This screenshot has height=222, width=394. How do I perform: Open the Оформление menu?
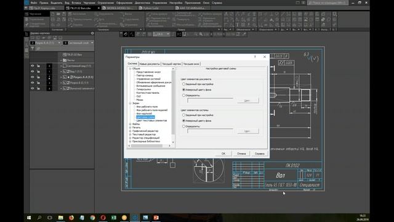pos(124,2)
